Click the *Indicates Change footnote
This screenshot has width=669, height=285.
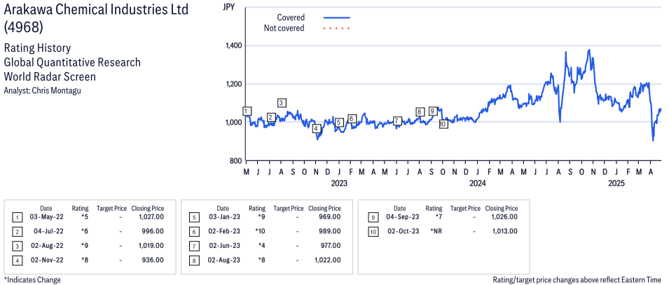point(32,280)
